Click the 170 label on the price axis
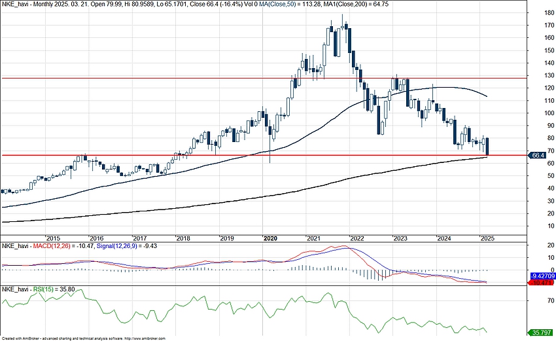This screenshot has width=556, height=341. click(x=549, y=25)
